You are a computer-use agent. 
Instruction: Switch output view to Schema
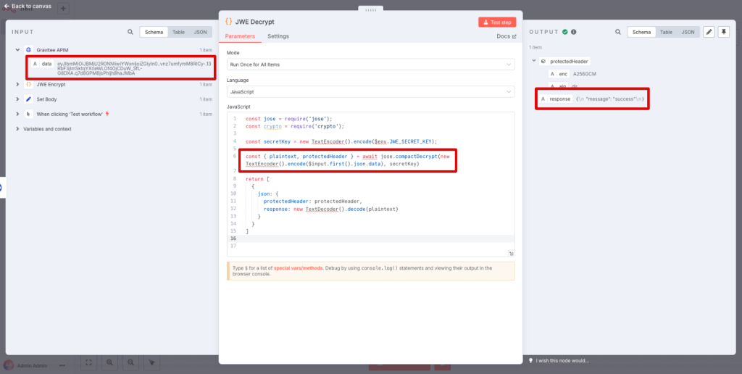pos(642,32)
